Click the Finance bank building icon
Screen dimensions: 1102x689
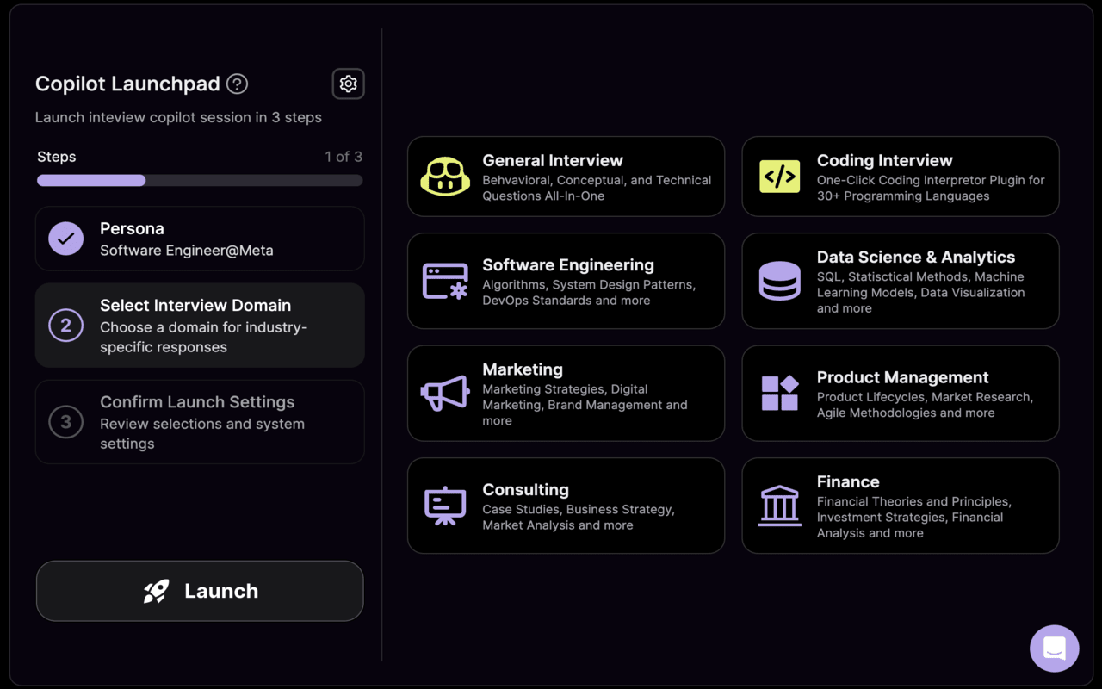pyautogui.click(x=780, y=506)
